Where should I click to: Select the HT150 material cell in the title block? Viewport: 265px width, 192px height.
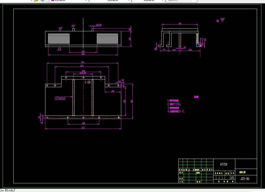pos(224,164)
